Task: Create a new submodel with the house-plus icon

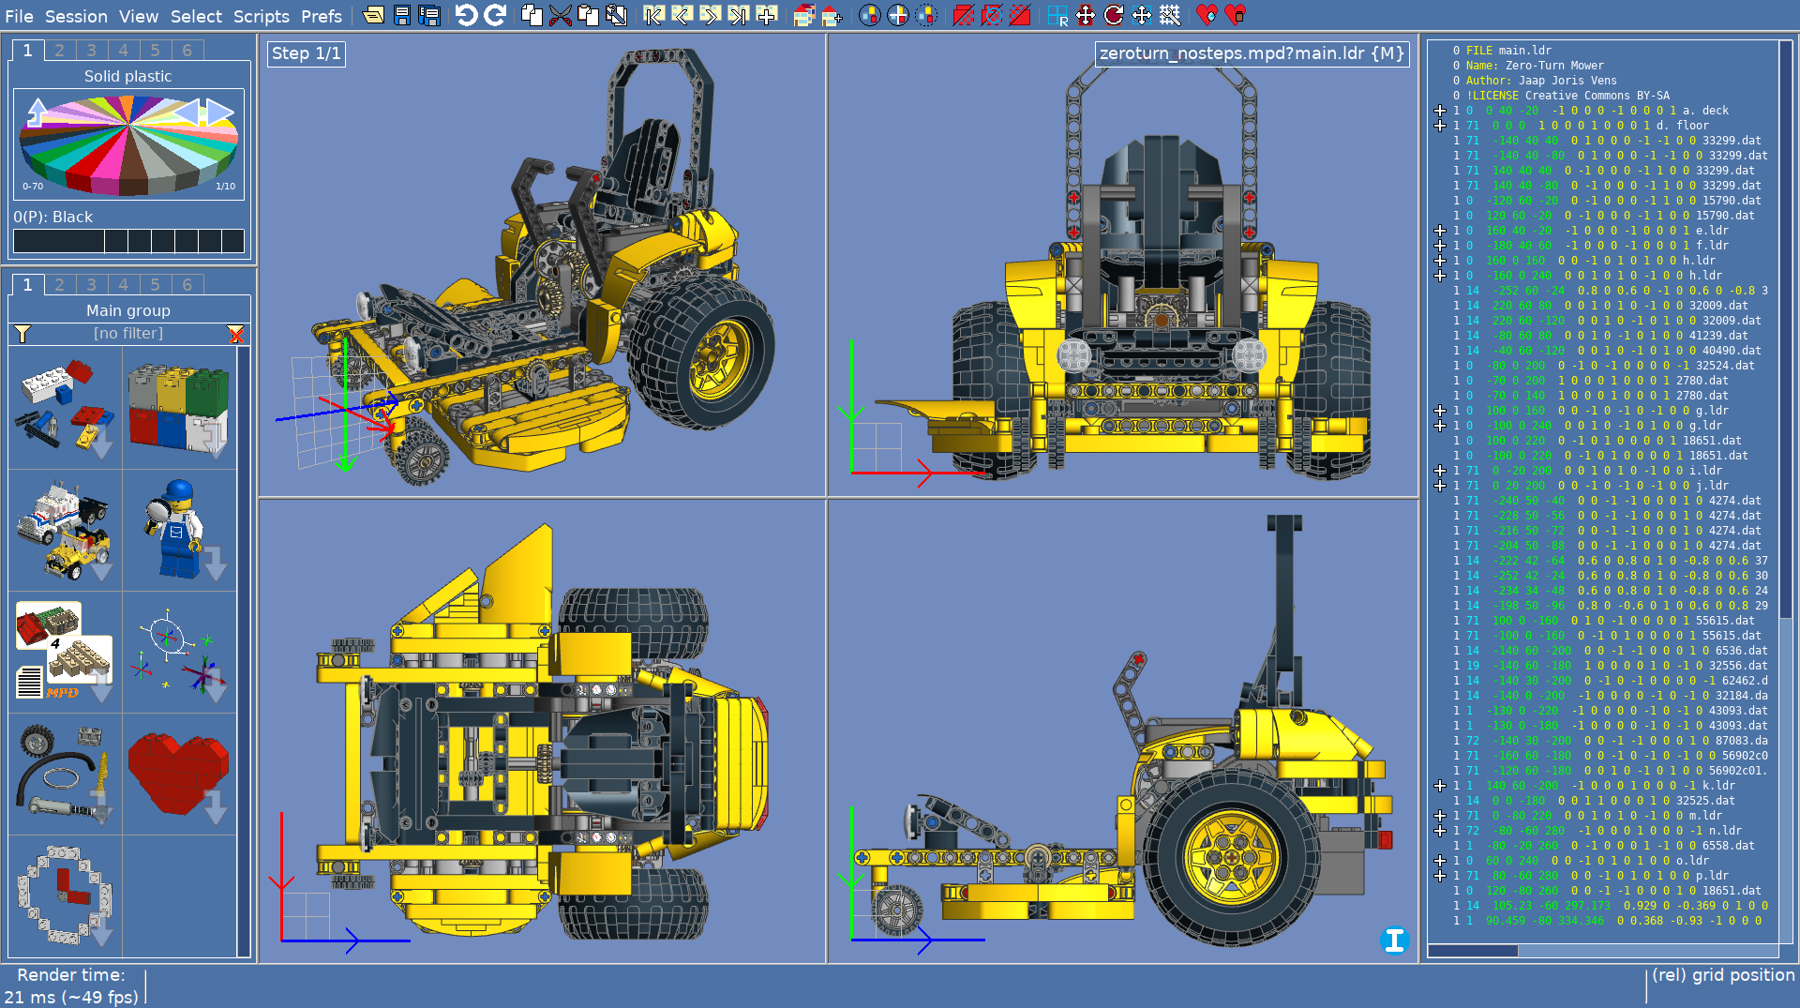Action: [832, 15]
